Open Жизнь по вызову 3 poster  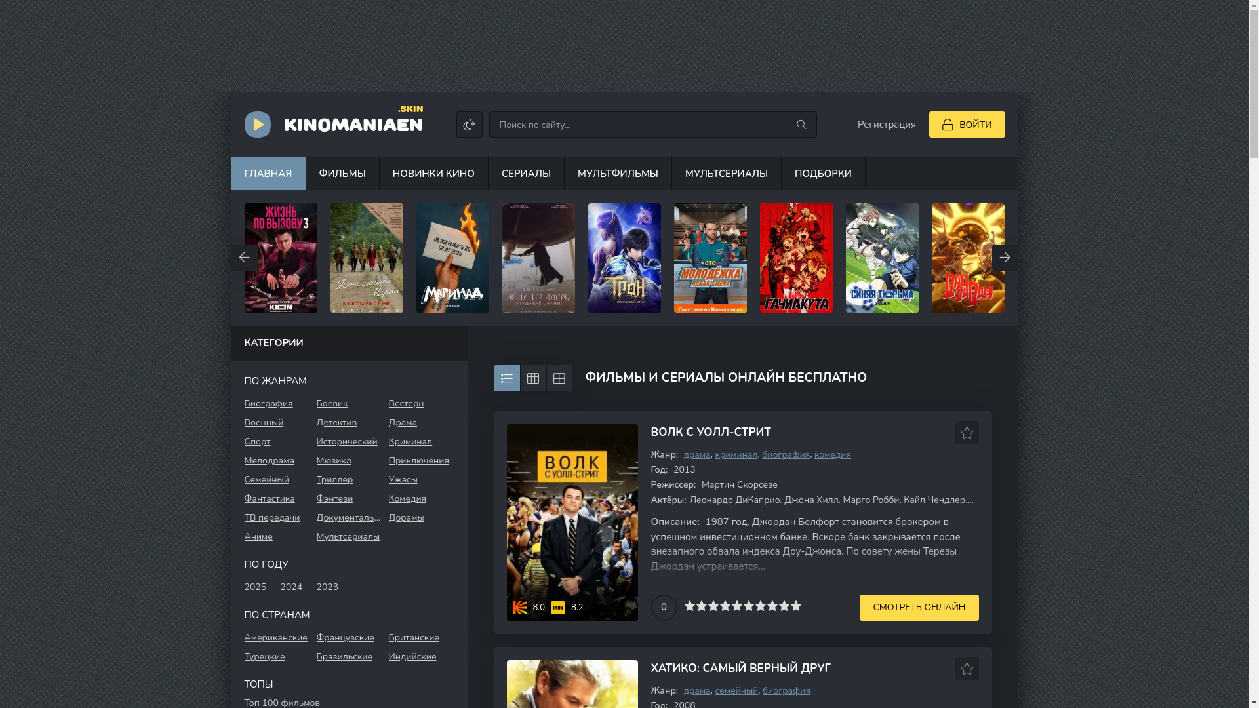click(281, 258)
